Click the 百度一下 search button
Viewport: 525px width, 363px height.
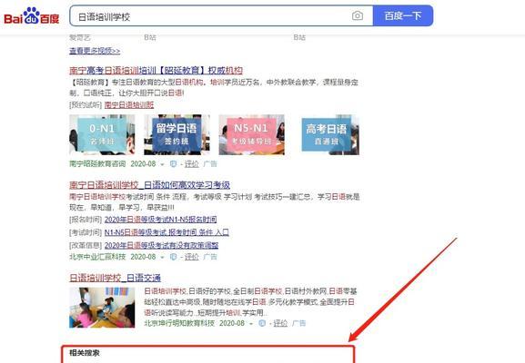(x=403, y=15)
